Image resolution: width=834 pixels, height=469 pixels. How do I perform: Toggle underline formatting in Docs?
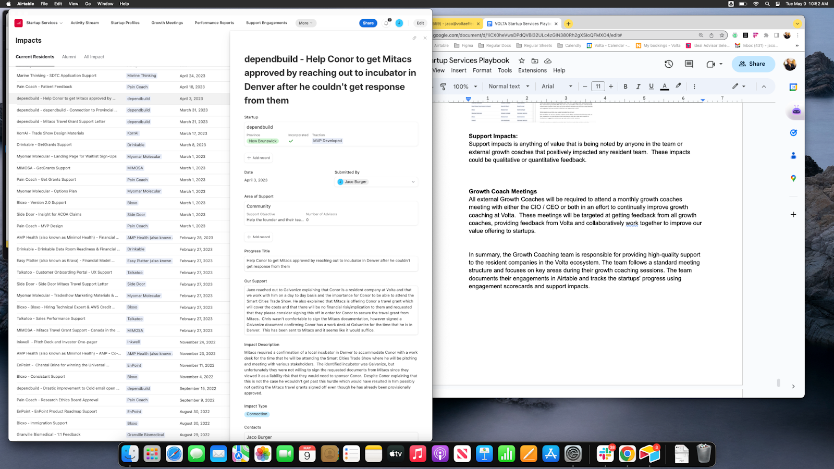pos(651,87)
